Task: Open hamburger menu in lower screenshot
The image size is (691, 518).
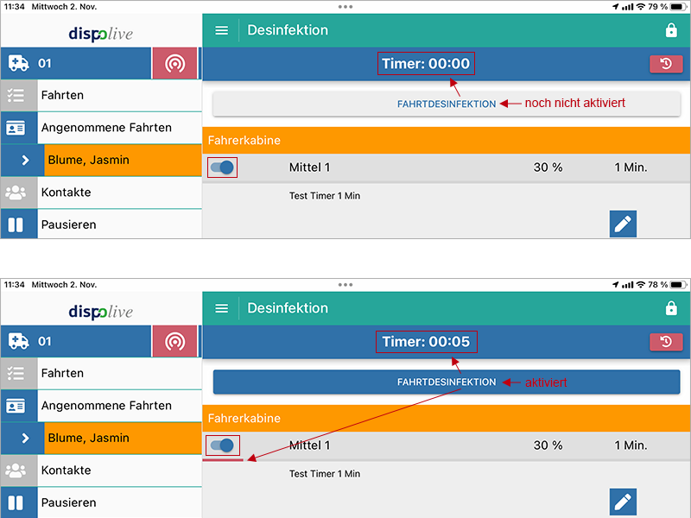Action: 222,308
